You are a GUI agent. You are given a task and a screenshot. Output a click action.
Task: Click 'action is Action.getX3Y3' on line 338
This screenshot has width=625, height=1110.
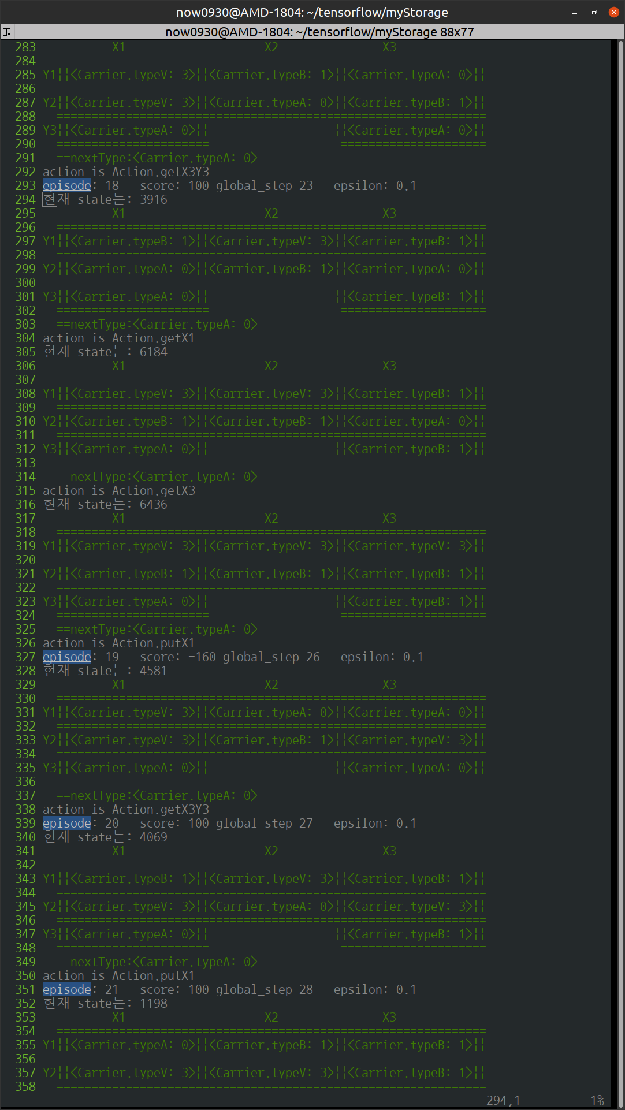(x=126, y=809)
